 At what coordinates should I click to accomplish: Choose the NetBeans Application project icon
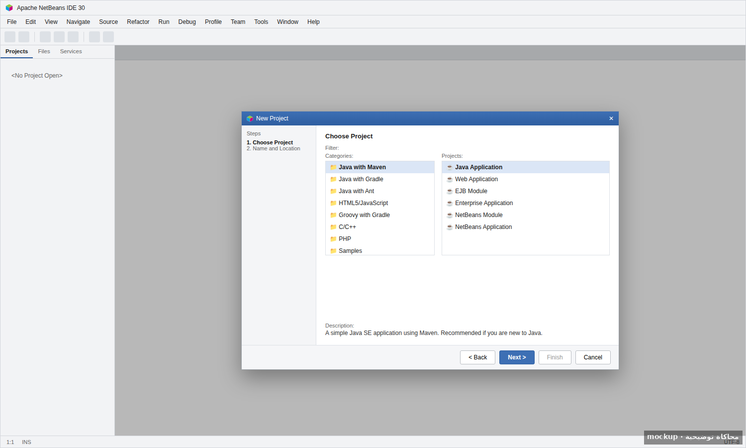pyautogui.click(x=450, y=227)
